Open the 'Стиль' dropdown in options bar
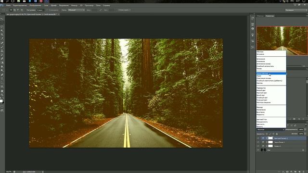The height and width of the screenshot is (173, 308). click(76, 10)
